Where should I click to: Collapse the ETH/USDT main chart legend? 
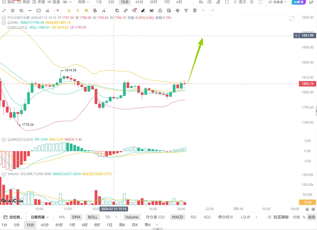pyautogui.click(x=4, y=18)
